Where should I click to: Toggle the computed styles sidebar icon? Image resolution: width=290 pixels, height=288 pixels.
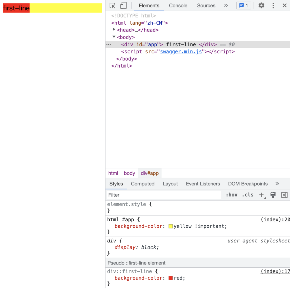point(284,195)
